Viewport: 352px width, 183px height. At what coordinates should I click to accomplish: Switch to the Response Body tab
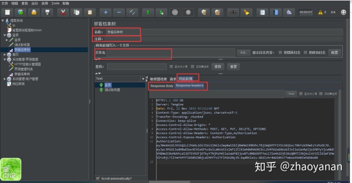click(162, 86)
